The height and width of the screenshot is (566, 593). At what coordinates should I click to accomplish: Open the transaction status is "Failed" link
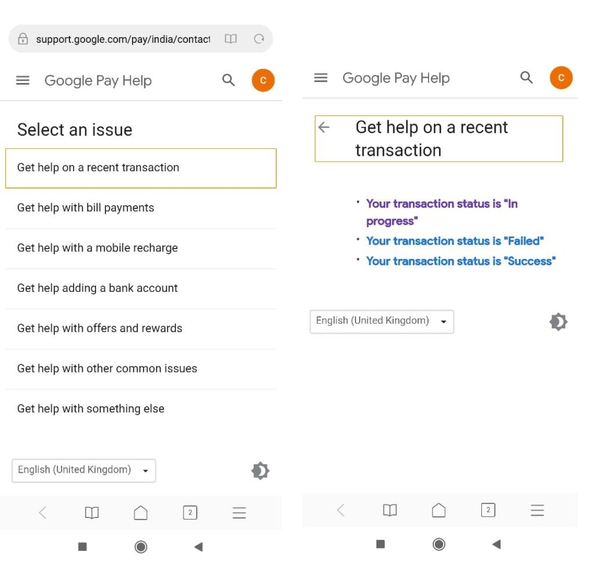coord(455,241)
